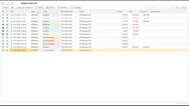The height and width of the screenshot is (106, 189).
Task: Go to previous page of the list
Action: pyautogui.click(x=181, y=103)
